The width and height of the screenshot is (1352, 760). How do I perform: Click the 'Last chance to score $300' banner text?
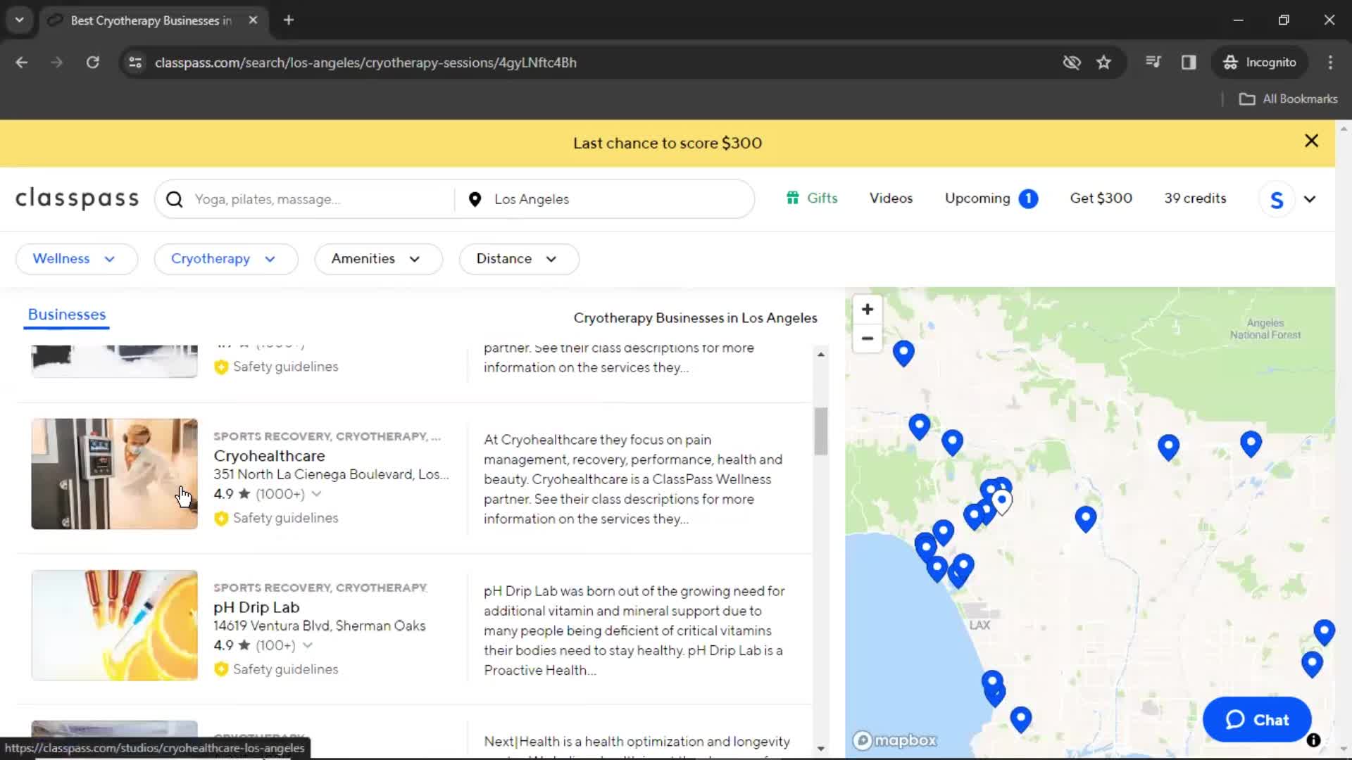click(667, 144)
